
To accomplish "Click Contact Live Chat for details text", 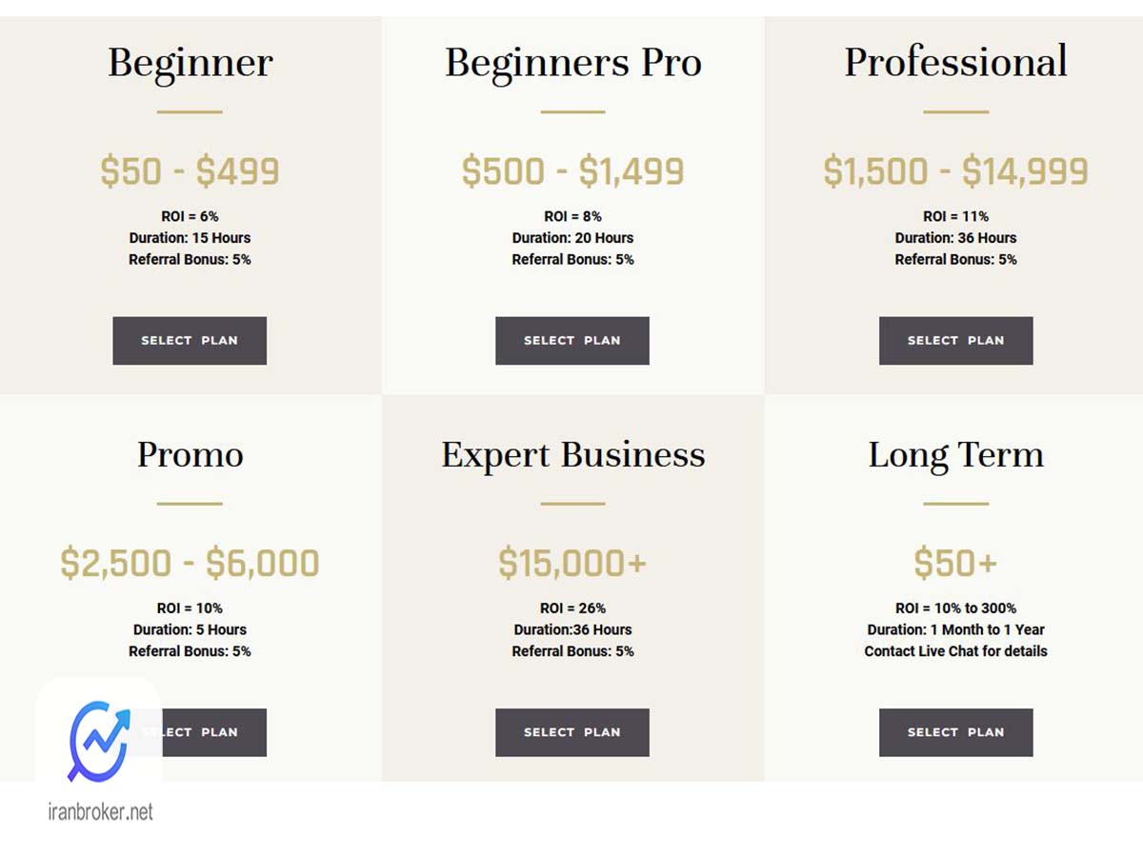I will coord(955,651).
